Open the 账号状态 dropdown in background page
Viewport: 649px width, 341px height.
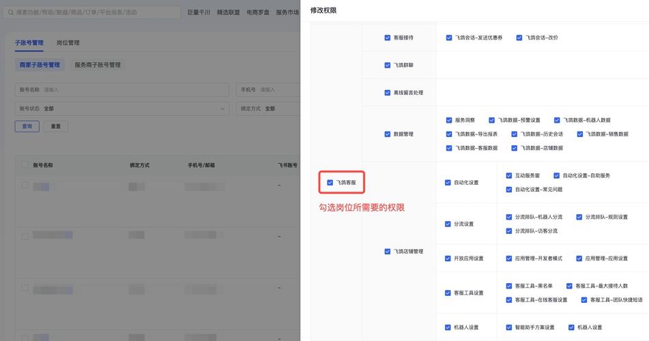click(x=122, y=109)
